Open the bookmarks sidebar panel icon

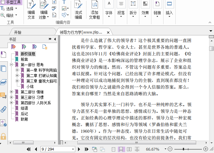[3, 54]
